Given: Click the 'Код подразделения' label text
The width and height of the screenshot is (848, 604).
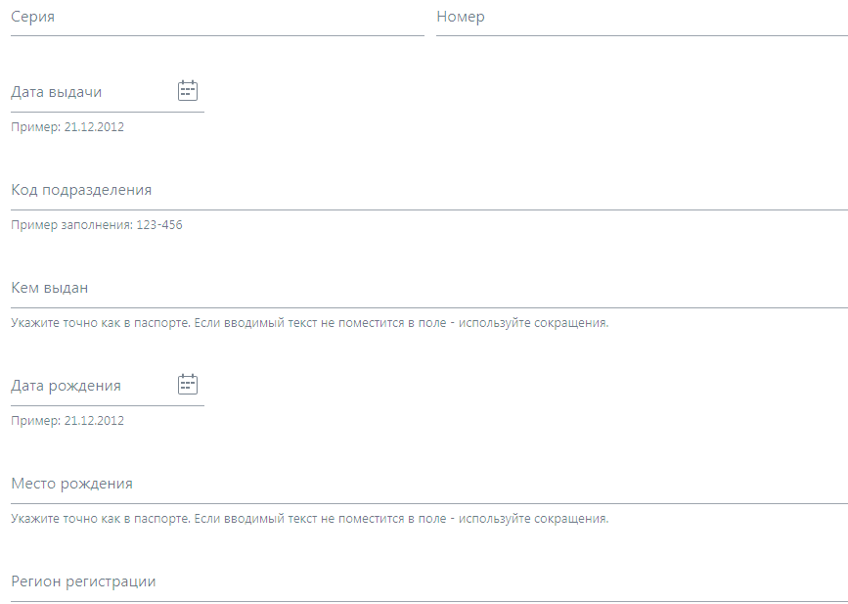Looking at the screenshot, I should pos(81,190).
